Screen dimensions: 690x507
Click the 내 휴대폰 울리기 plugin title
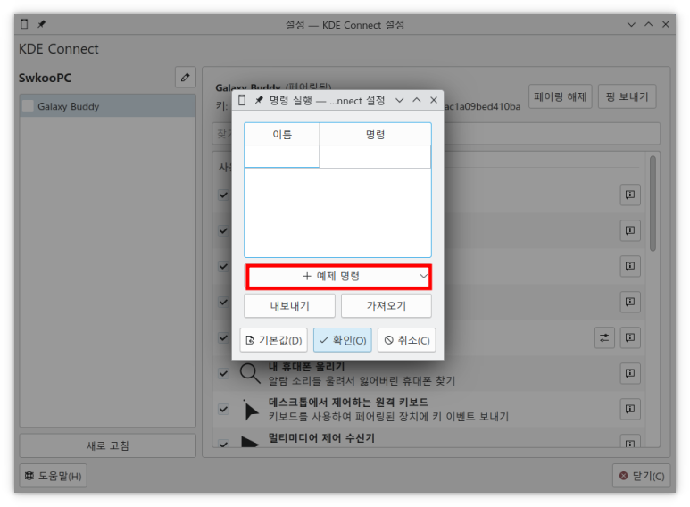[x=307, y=367]
